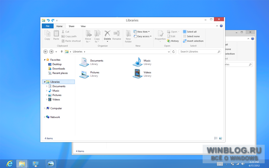Open the Move to dropdown
This screenshot has width=269, height=168.
point(88,36)
